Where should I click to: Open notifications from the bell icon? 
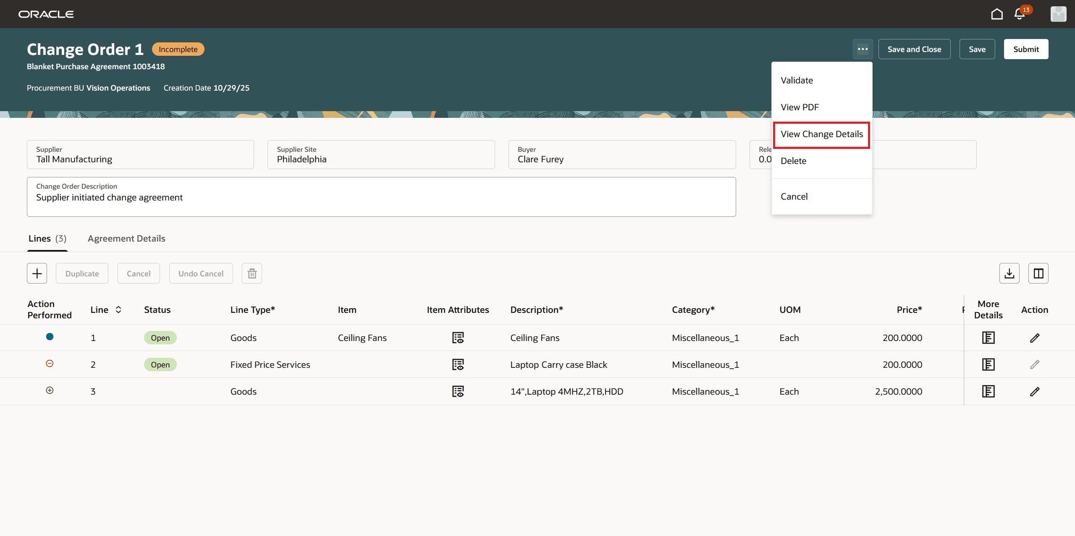[x=1020, y=14]
